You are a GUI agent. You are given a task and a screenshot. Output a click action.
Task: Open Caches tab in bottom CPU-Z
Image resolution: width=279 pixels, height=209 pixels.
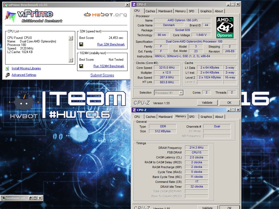151,117
